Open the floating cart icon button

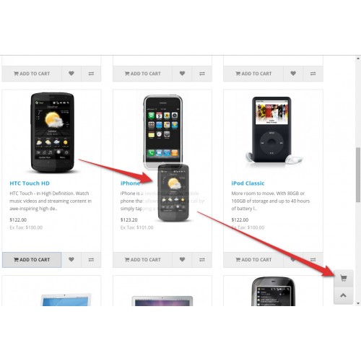click(344, 278)
